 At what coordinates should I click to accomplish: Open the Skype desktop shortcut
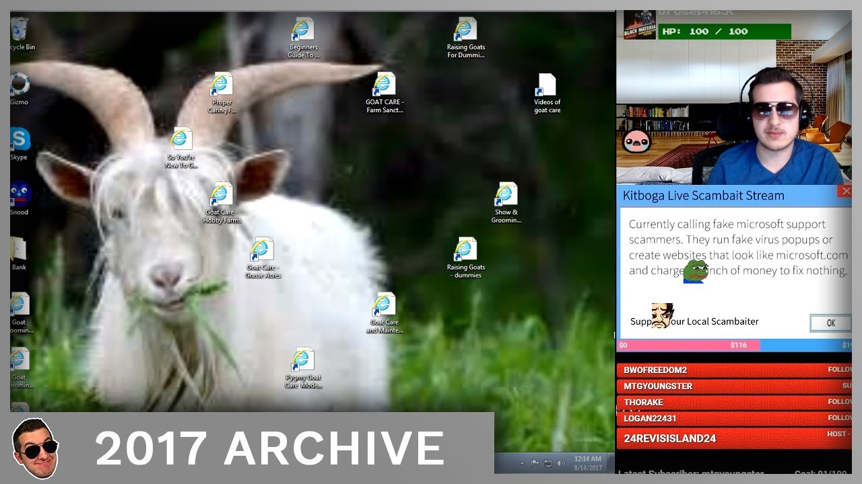20,144
